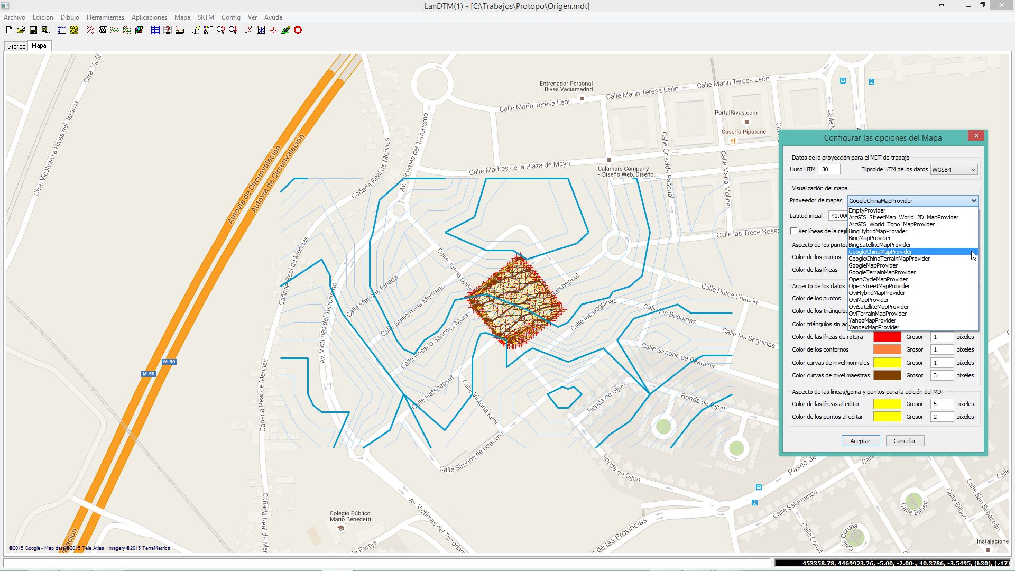This screenshot has width=1015, height=571.
Task: Choose ArcGIS_World_Topo_MapProvider option
Action: [912, 224]
